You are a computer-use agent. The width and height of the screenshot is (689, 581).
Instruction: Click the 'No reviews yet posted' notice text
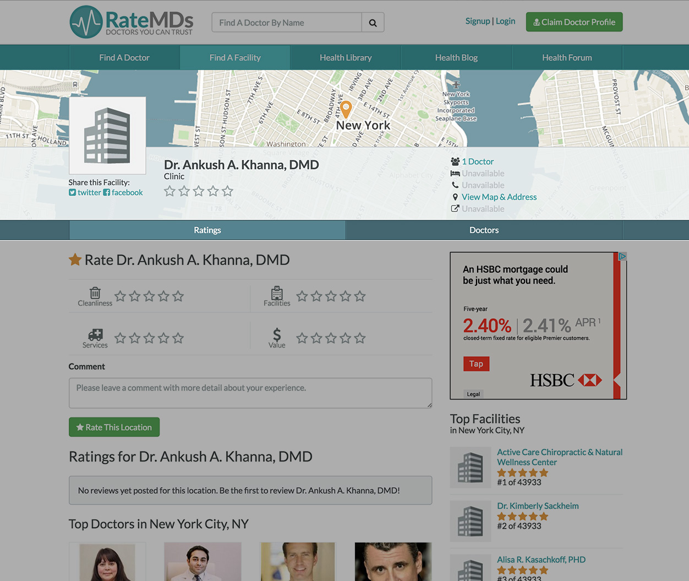[x=239, y=490]
